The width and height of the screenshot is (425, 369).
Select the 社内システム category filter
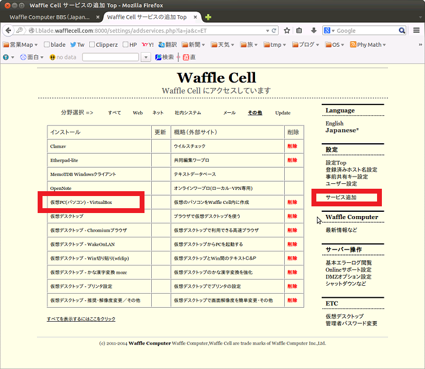pos(188,113)
